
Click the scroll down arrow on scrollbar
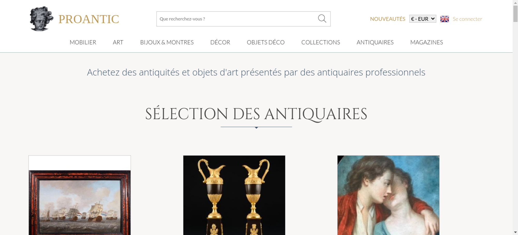(x=515, y=232)
